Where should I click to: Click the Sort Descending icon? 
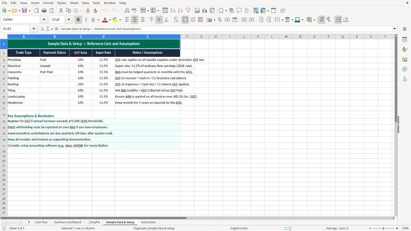pos(180,11)
